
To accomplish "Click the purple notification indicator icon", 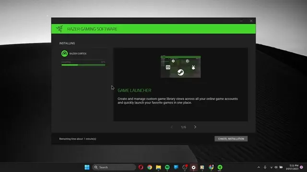I will (x=302, y=167).
